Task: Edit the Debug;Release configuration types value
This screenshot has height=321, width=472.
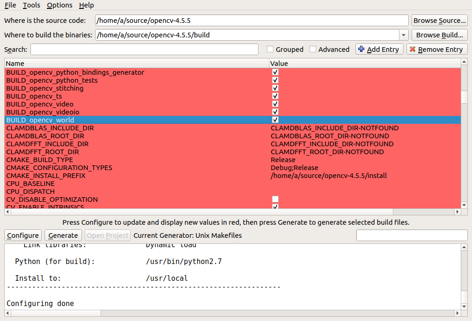Action: click(x=295, y=168)
